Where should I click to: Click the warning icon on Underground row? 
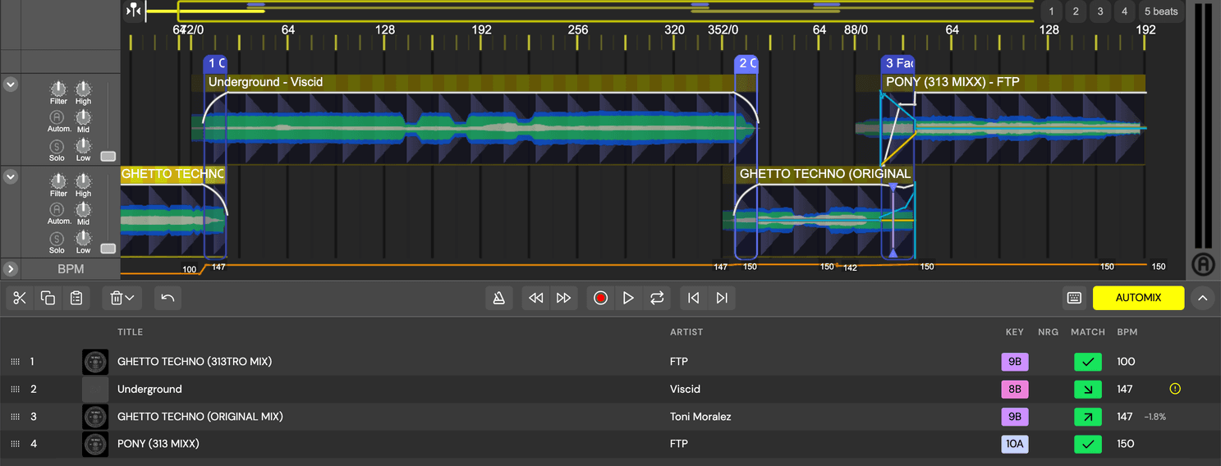click(x=1175, y=389)
